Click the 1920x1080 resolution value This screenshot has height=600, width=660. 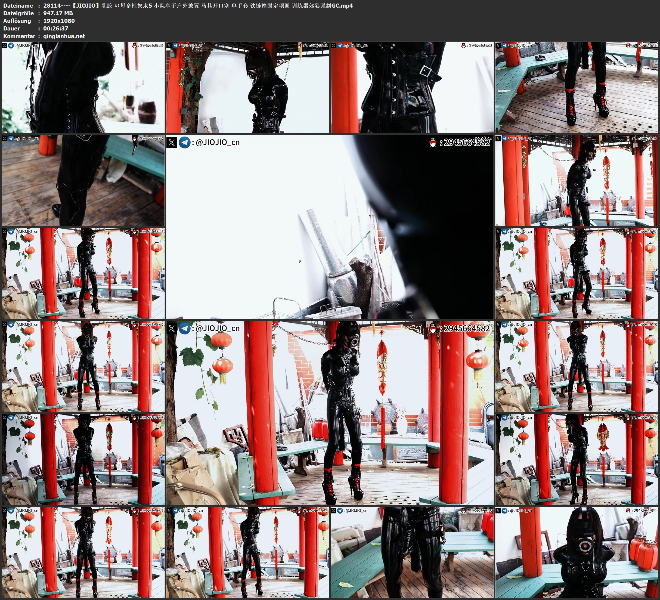pos(59,21)
